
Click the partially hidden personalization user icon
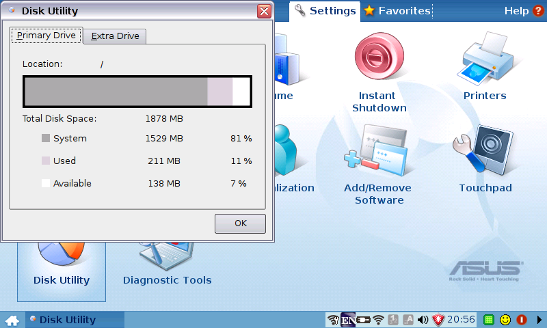285,150
